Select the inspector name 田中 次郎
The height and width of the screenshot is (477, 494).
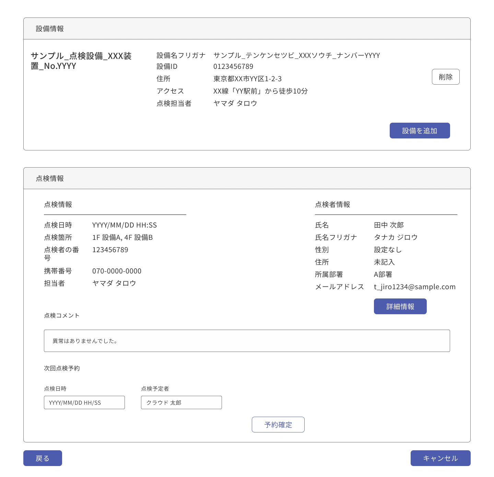coord(388,225)
